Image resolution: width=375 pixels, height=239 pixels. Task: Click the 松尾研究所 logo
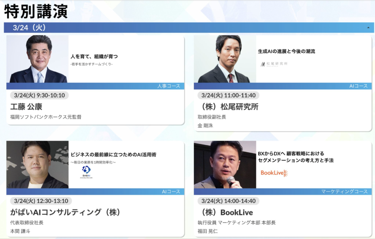(x=274, y=64)
